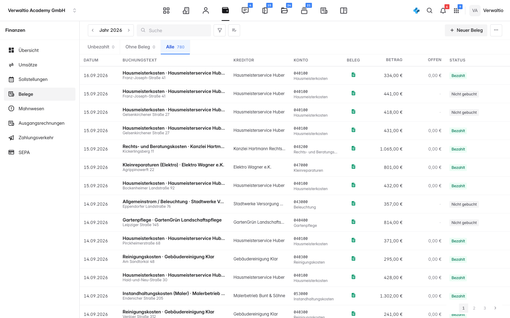Switch to the Unbezahlt tab
Screen dimensions: 510x318
pyautogui.click(x=101, y=47)
